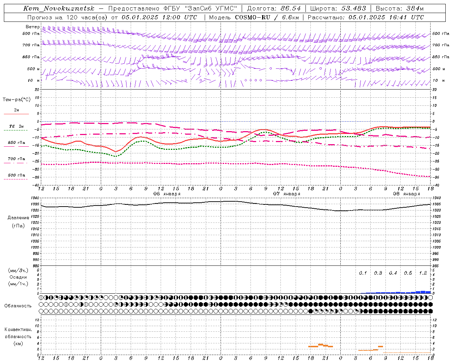Screen dimensions: 451x361
Task: Click the Модель COSMO-RU / 6.6км label
Action: [x=254, y=17]
